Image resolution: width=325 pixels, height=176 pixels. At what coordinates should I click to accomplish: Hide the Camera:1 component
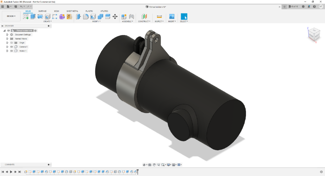tap(12, 47)
